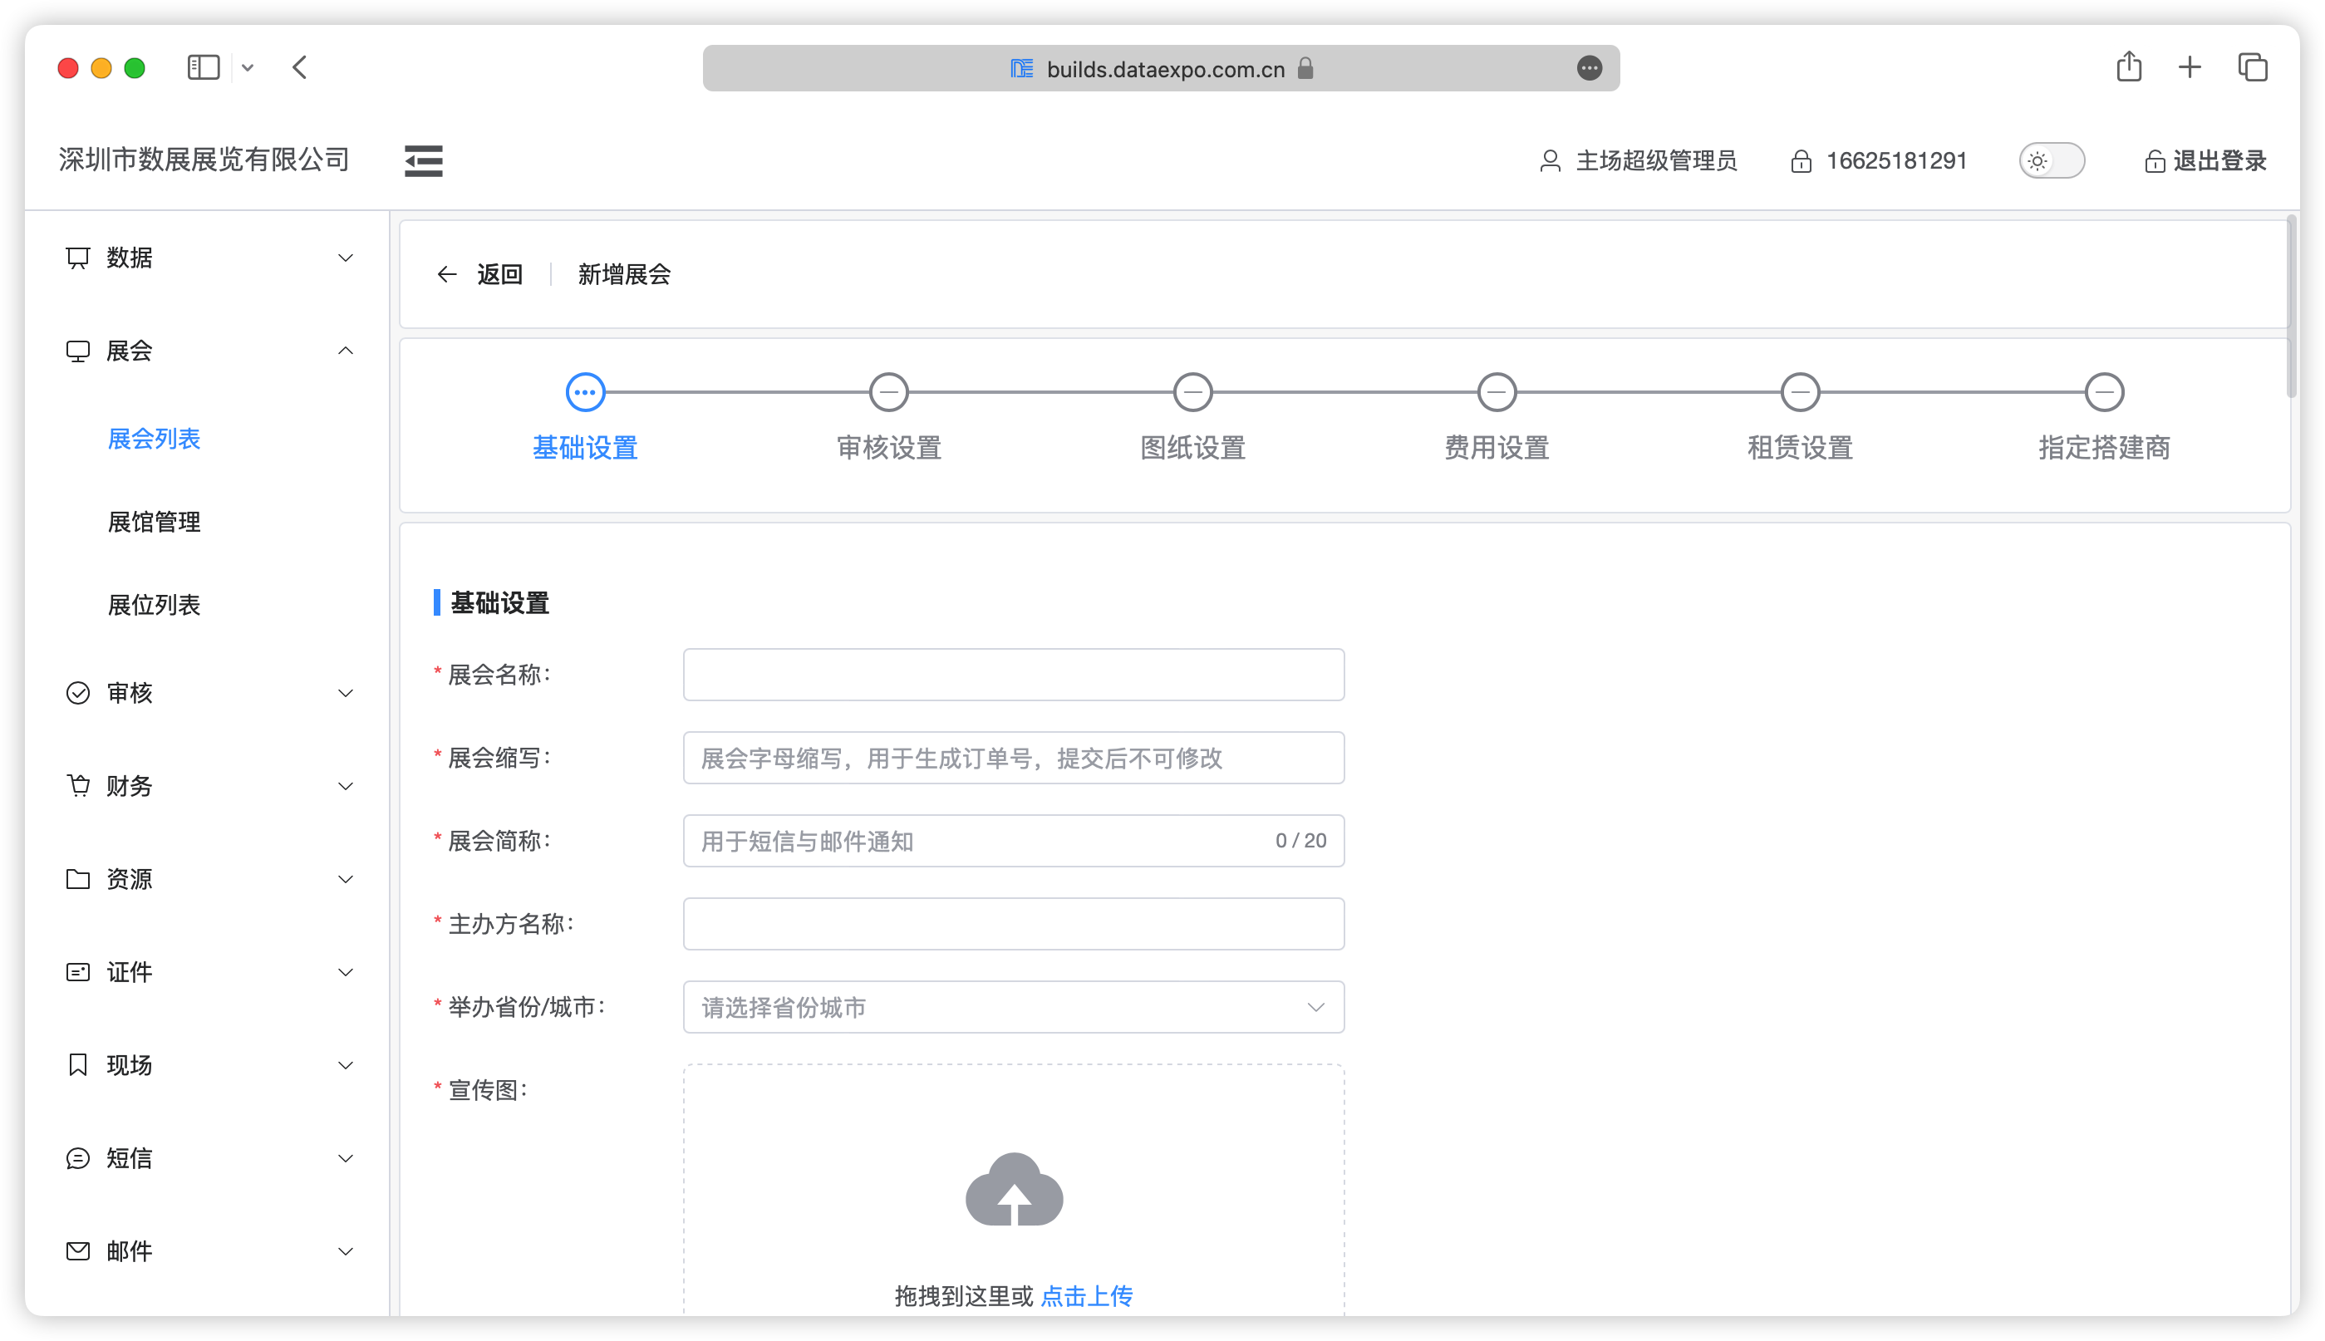Click the 退出登录 logout button
The image size is (2325, 1341).
point(2205,161)
